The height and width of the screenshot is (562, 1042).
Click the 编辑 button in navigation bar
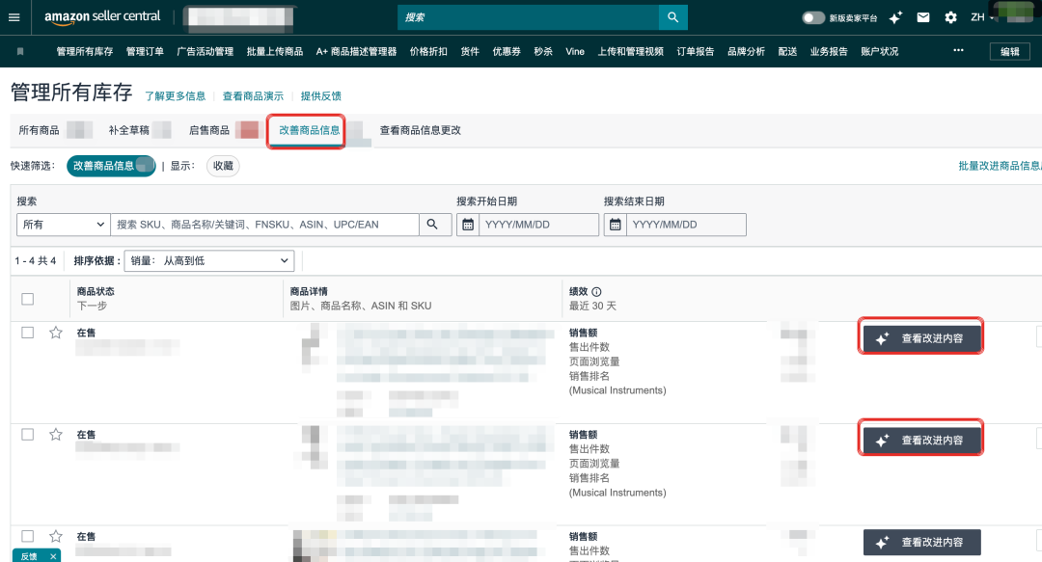[1010, 52]
